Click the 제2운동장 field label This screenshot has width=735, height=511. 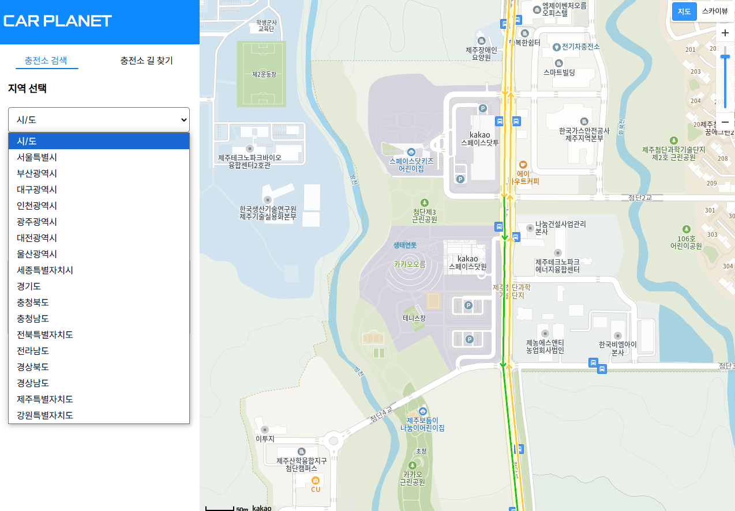point(264,74)
